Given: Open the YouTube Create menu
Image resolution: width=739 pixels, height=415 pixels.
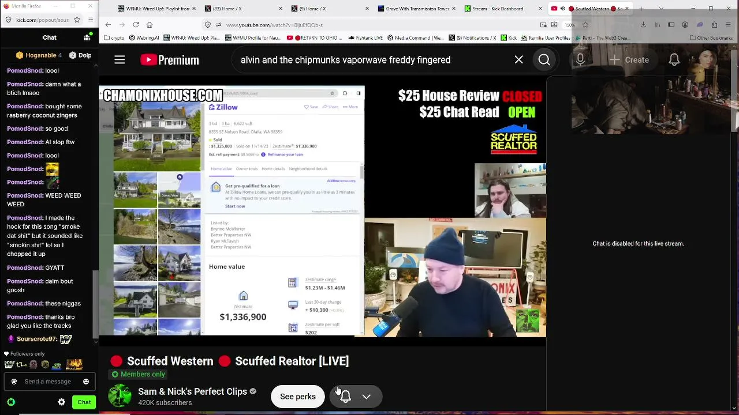Looking at the screenshot, I should coord(628,60).
